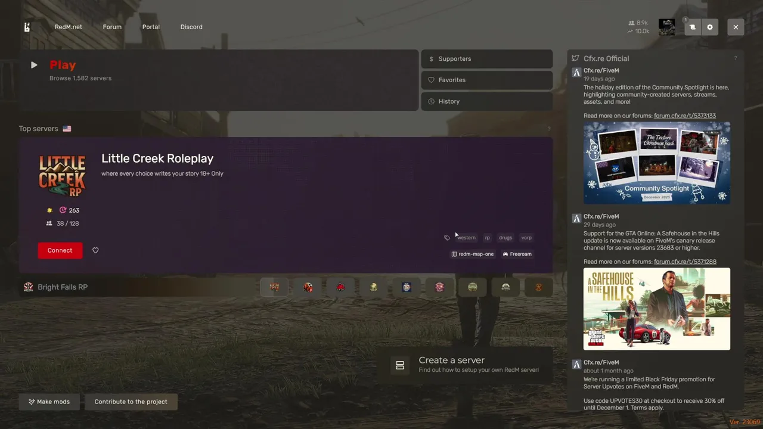Click the redm-map-one map label
The image size is (763, 429).
[x=473, y=254]
